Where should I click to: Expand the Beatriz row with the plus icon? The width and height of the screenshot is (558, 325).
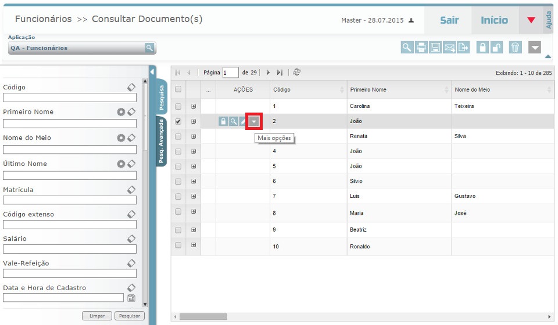[x=194, y=230]
